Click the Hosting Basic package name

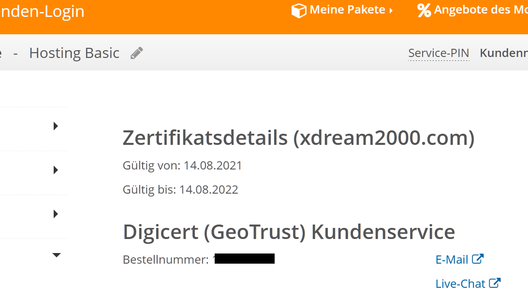pyautogui.click(x=74, y=53)
